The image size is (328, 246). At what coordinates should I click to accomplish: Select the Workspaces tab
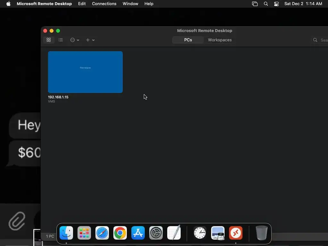(220, 40)
